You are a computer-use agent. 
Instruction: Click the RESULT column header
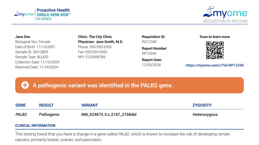coord(46,105)
